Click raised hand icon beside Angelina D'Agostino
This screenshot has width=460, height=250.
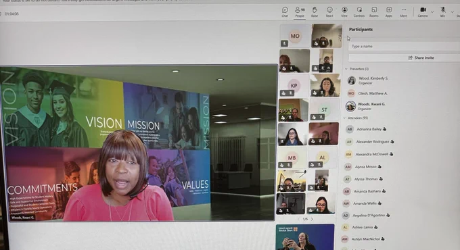388,216
